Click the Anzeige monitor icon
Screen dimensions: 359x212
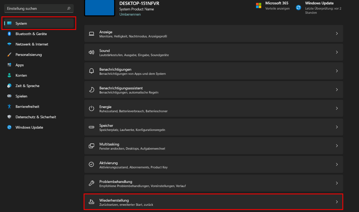[x=91, y=34]
